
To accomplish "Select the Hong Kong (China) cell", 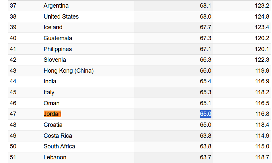I will (x=69, y=71).
